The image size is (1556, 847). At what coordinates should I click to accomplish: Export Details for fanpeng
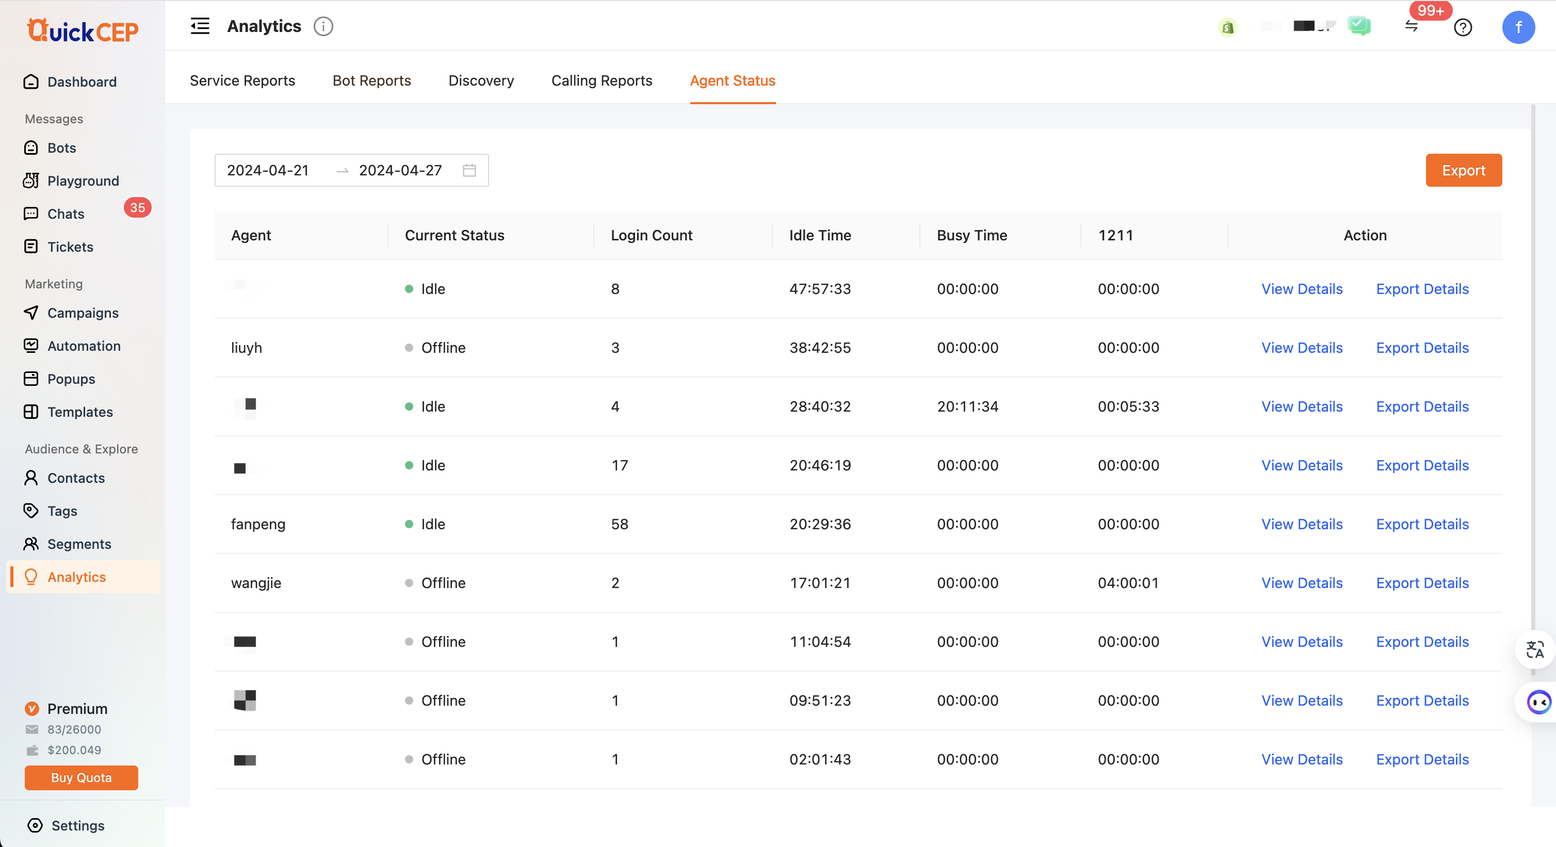coord(1422,524)
